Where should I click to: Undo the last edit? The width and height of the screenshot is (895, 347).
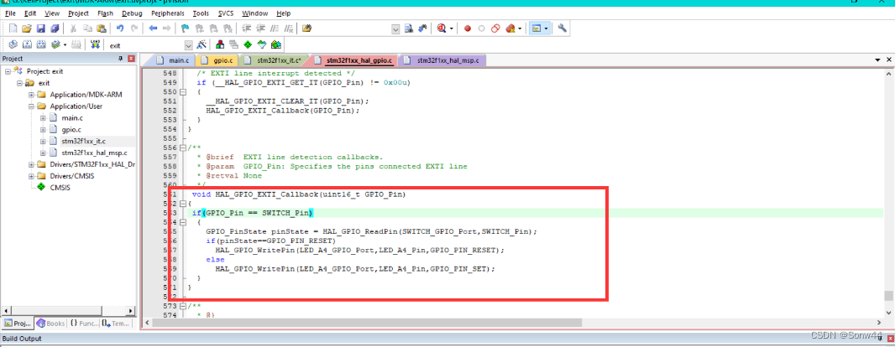[x=120, y=28]
